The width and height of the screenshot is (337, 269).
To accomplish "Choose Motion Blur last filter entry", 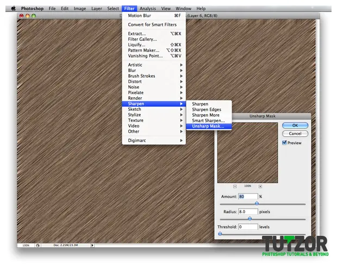I will click(154, 16).
